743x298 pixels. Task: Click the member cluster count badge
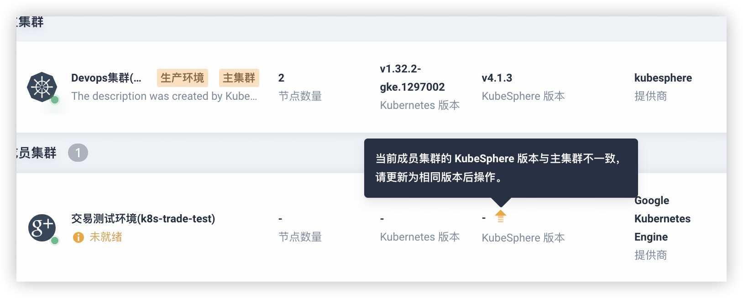(x=78, y=153)
